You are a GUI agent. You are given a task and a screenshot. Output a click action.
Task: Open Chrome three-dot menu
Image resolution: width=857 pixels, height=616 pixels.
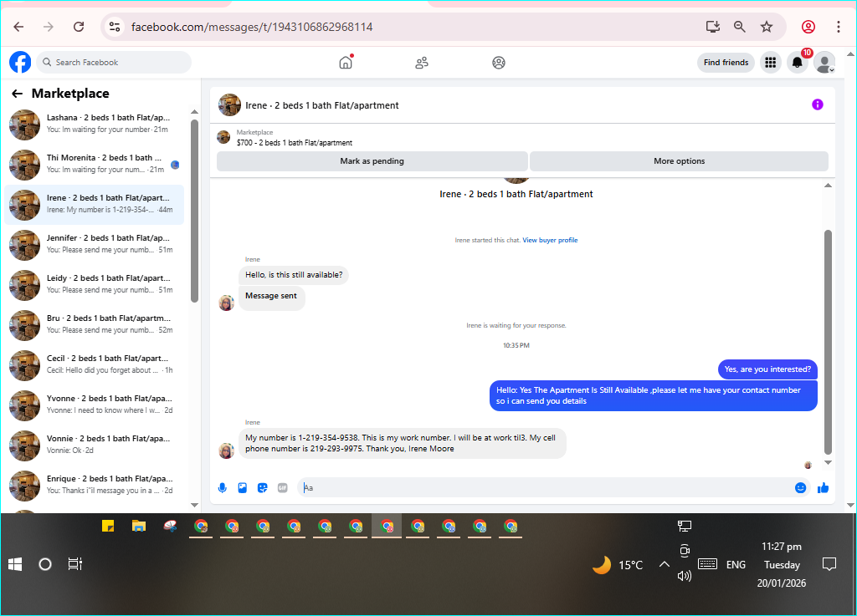pyautogui.click(x=839, y=27)
